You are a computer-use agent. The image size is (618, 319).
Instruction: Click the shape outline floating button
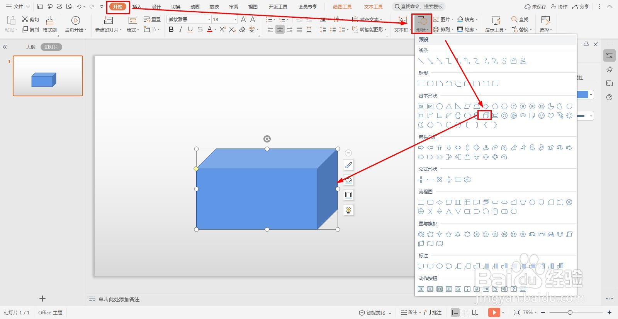click(x=348, y=195)
